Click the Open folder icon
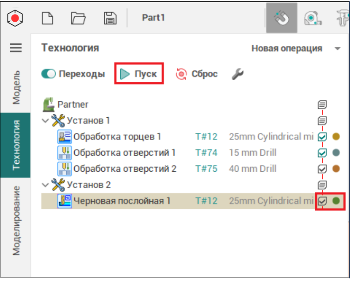 coord(78,18)
